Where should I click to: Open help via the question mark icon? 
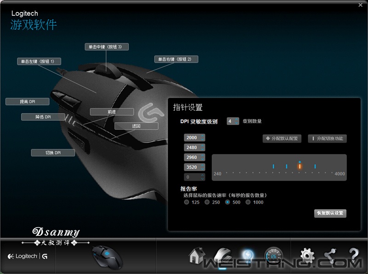(x=353, y=256)
